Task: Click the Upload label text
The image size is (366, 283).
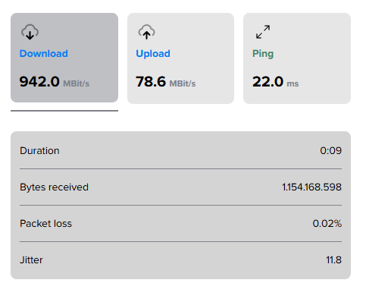Action: (x=153, y=54)
